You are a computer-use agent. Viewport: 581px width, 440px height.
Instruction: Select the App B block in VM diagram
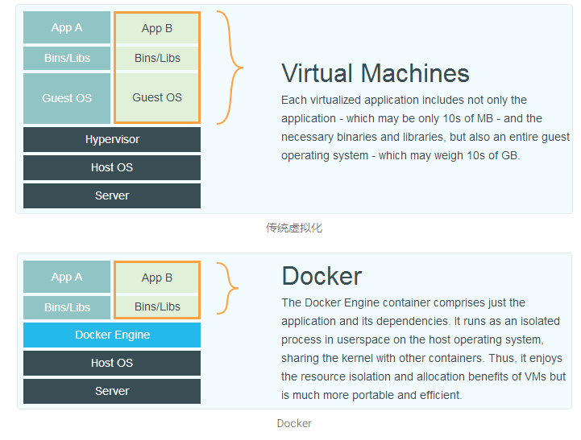click(x=157, y=28)
